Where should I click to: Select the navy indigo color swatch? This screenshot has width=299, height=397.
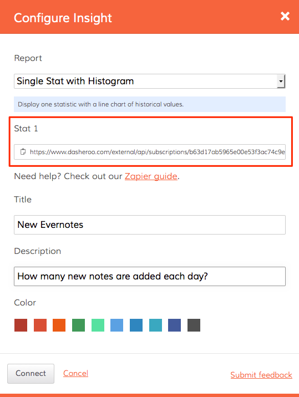click(174, 325)
